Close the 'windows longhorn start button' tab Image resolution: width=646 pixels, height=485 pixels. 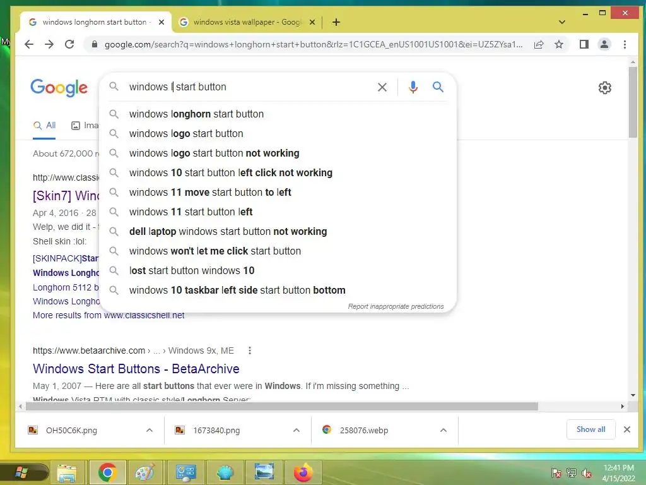161,22
